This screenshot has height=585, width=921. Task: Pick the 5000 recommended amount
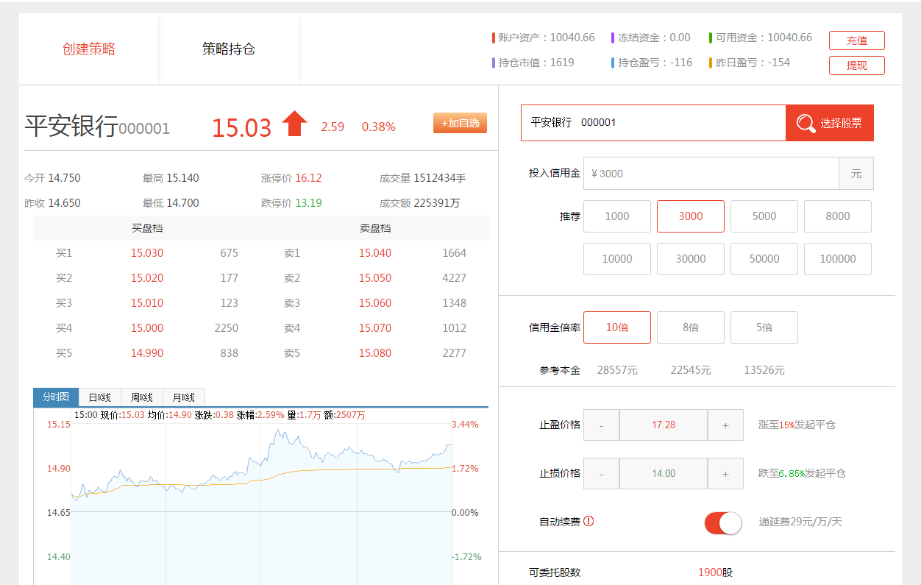click(764, 216)
